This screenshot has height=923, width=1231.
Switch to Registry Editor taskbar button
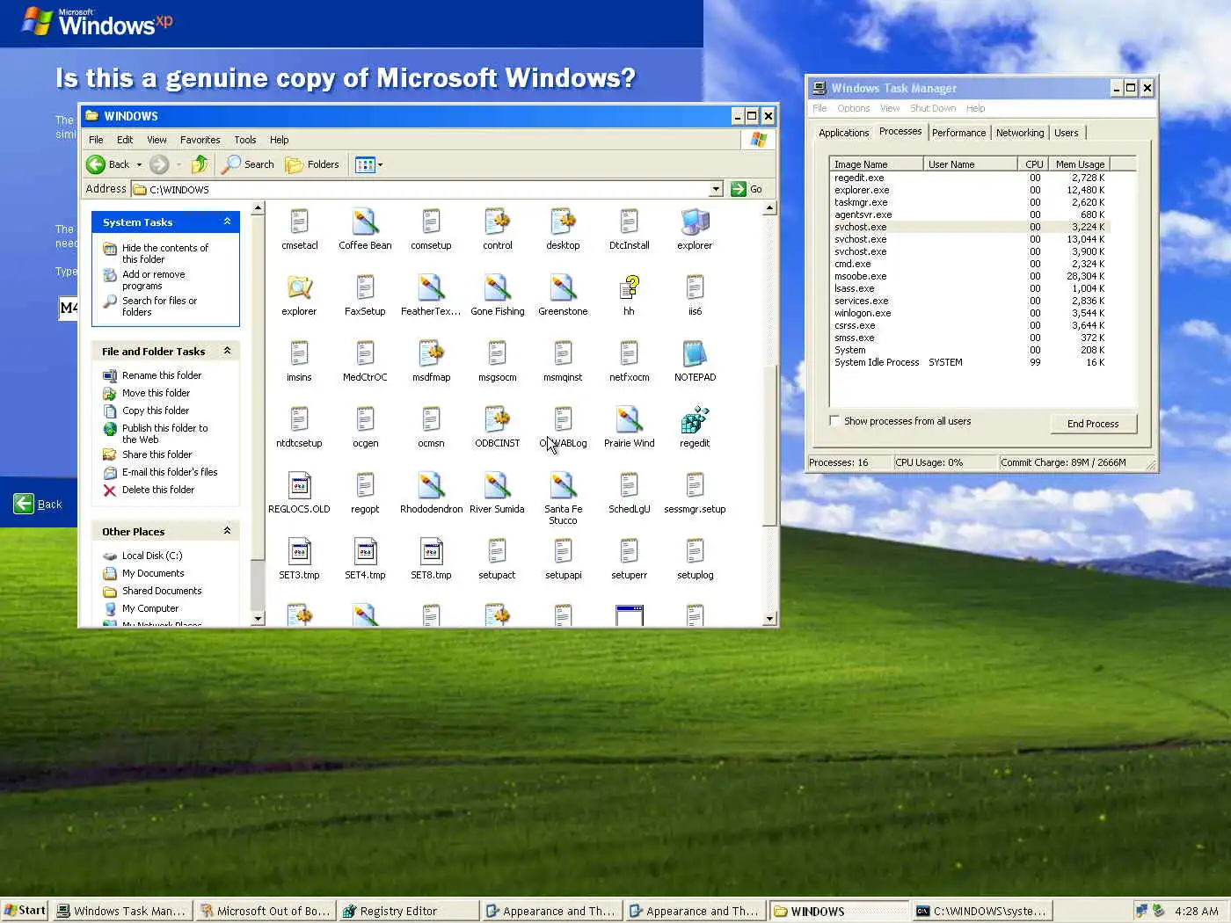409,911
